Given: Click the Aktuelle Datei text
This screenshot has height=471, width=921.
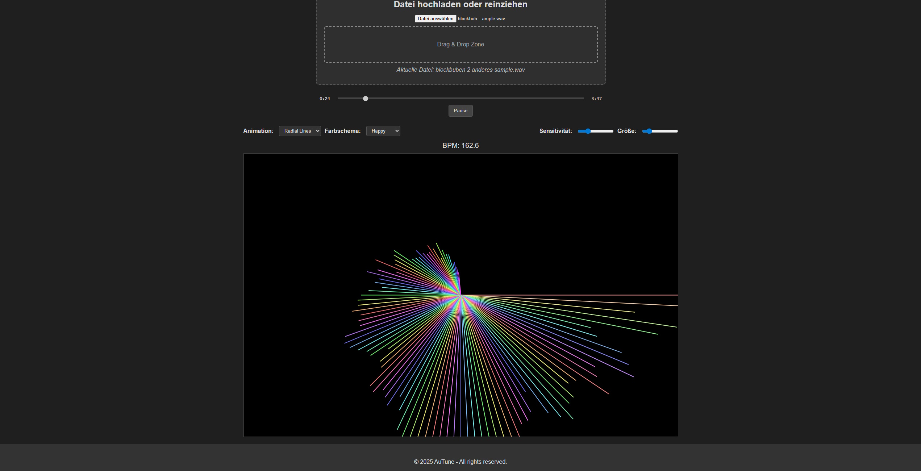Looking at the screenshot, I should click(x=460, y=70).
